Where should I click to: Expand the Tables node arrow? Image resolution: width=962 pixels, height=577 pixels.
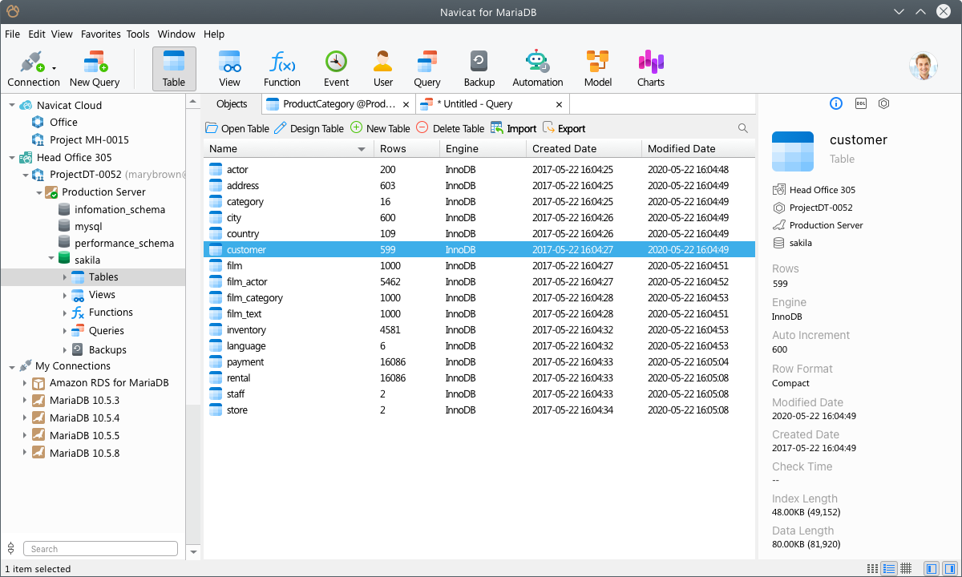(x=66, y=277)
